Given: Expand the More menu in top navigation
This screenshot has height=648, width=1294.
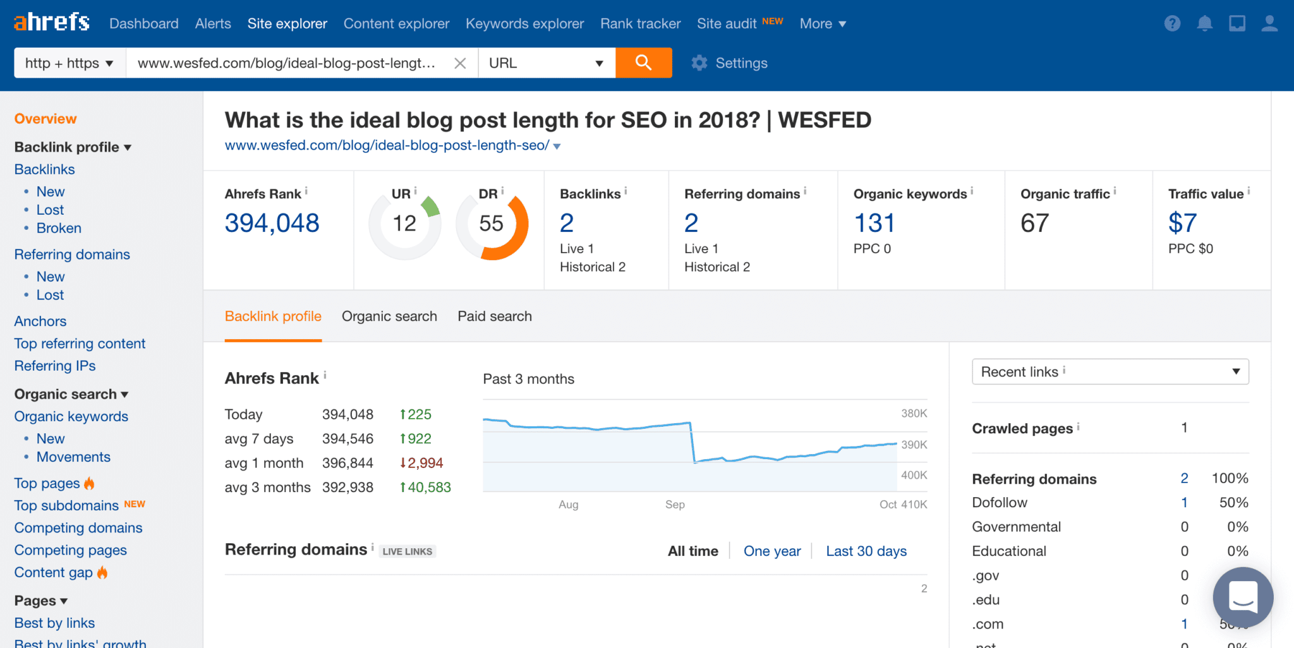Looking at the screenshot, I should [823, 23].
